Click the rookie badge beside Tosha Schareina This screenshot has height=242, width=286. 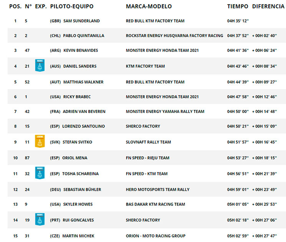40,173
